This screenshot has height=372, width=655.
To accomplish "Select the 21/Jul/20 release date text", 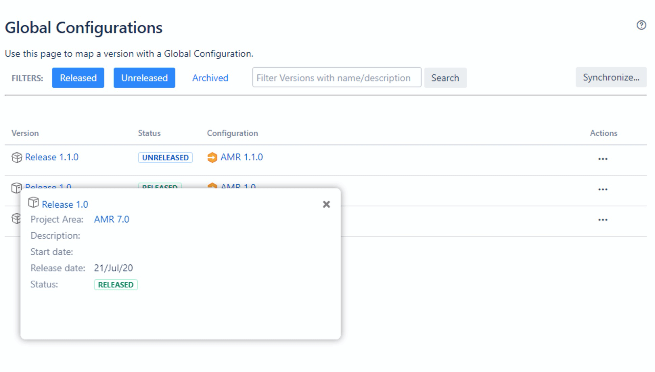I will (113, 268).
